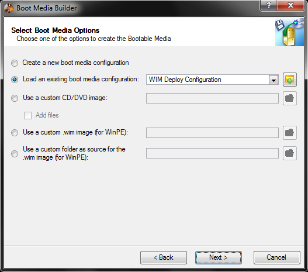
Task: Click the custom folder source path field
Action: (x=212, y=153)
